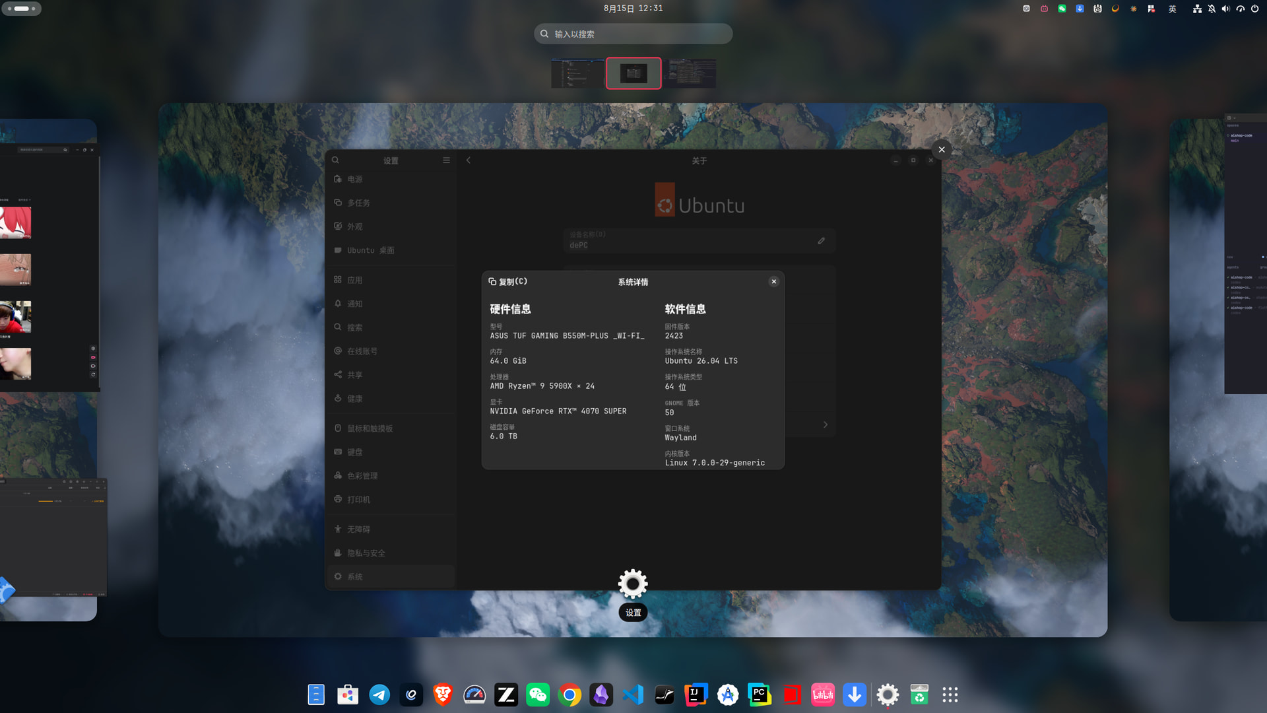Select 多任务 in the Settings sidebar

coord(391,203)
